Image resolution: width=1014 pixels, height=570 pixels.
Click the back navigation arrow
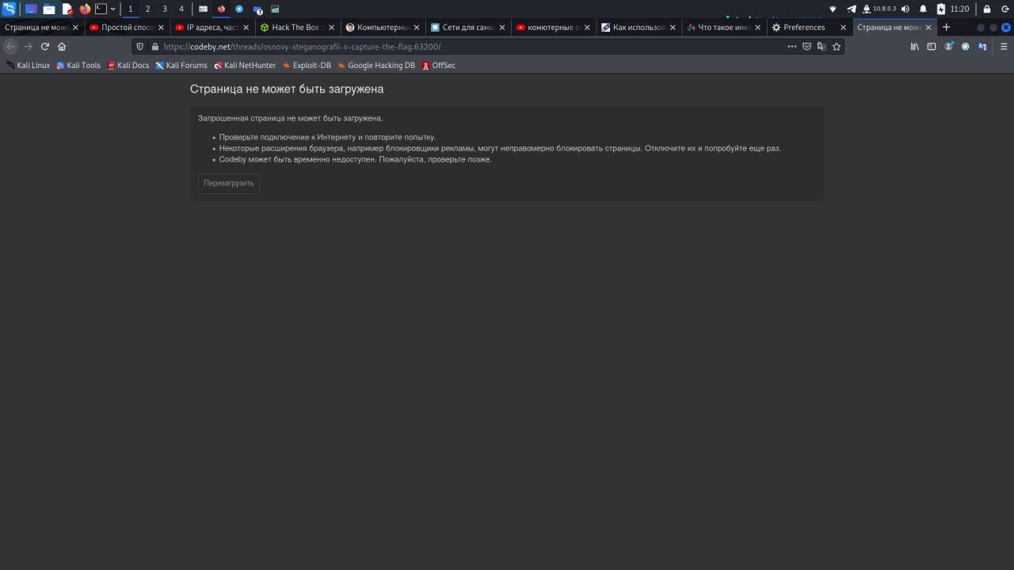[10, 47]
